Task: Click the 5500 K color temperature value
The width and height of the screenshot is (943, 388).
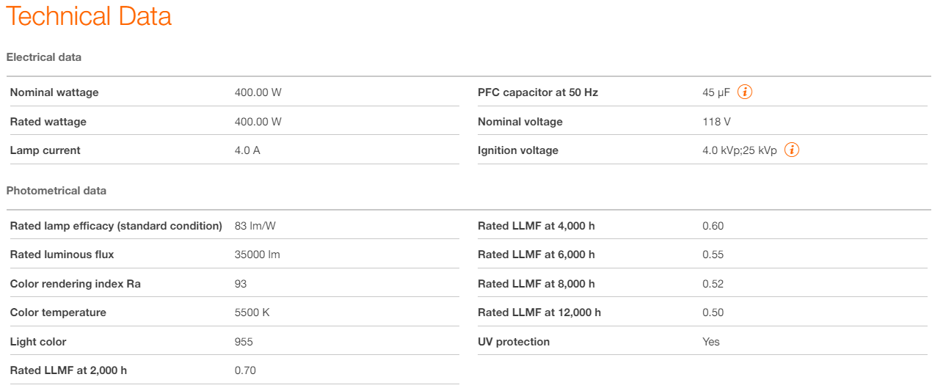Action: 252,312
